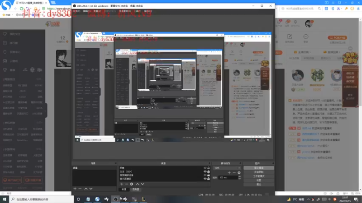Click browser back arrow button
Screen dimensions: 362x203
(15, 9)
